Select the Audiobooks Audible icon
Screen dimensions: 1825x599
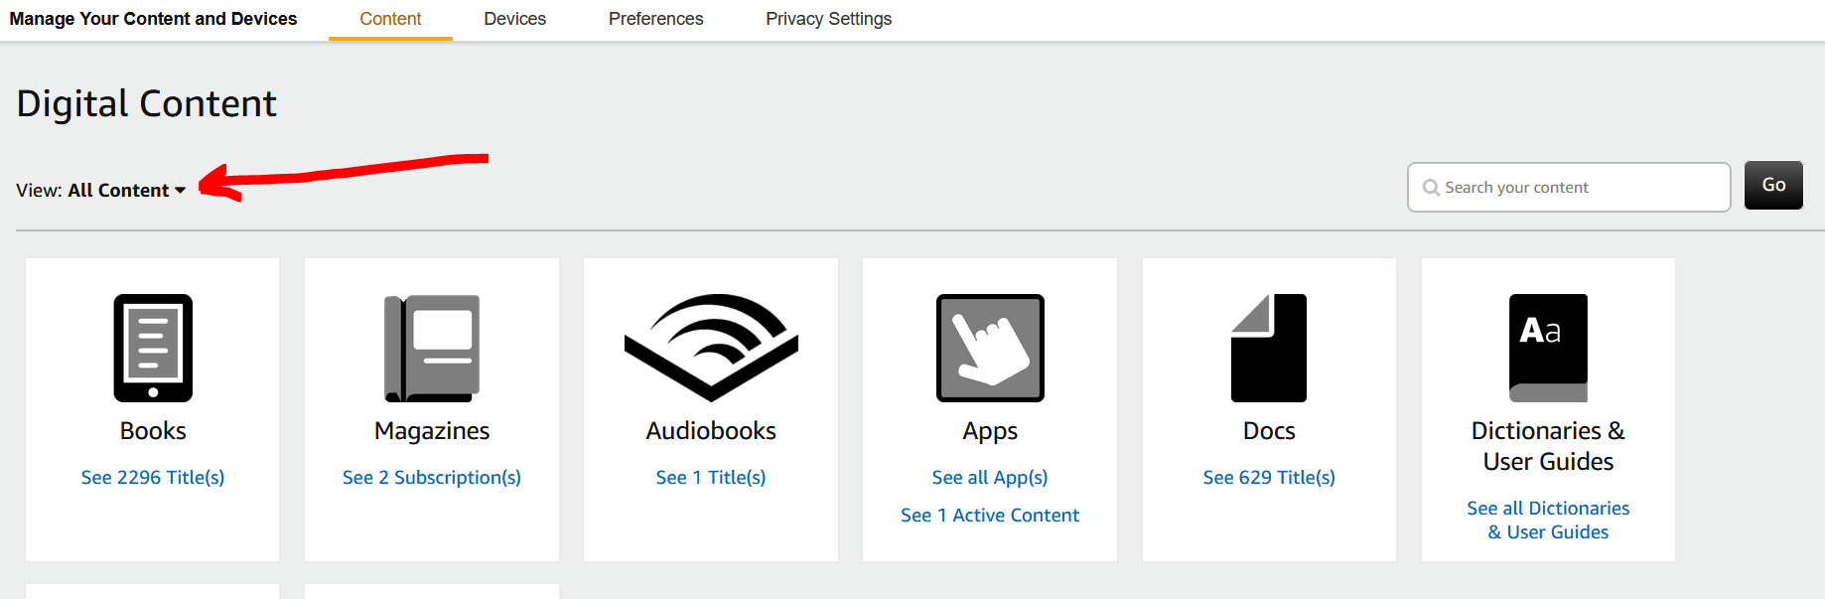coord(711,348)
